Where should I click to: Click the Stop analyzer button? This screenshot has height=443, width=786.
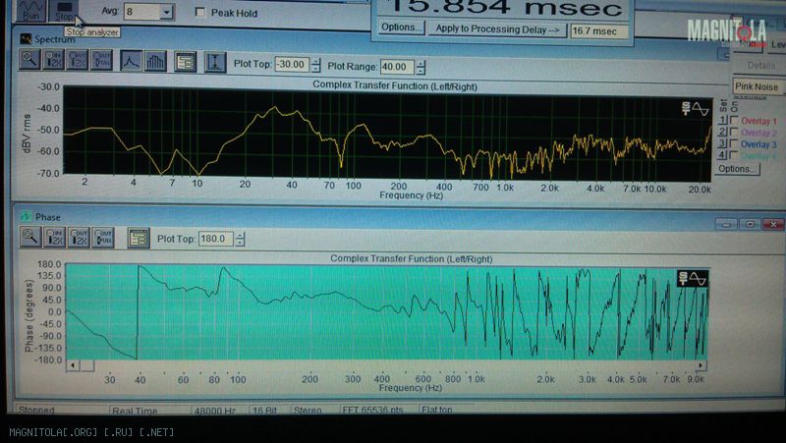tap(64, 11)
